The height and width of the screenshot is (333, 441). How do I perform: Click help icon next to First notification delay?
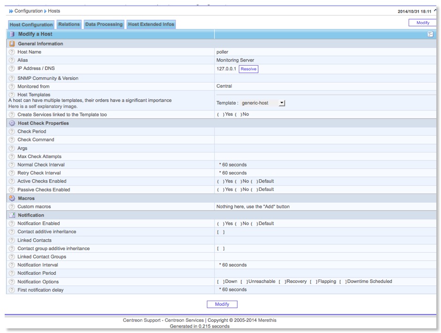[12, 290]
